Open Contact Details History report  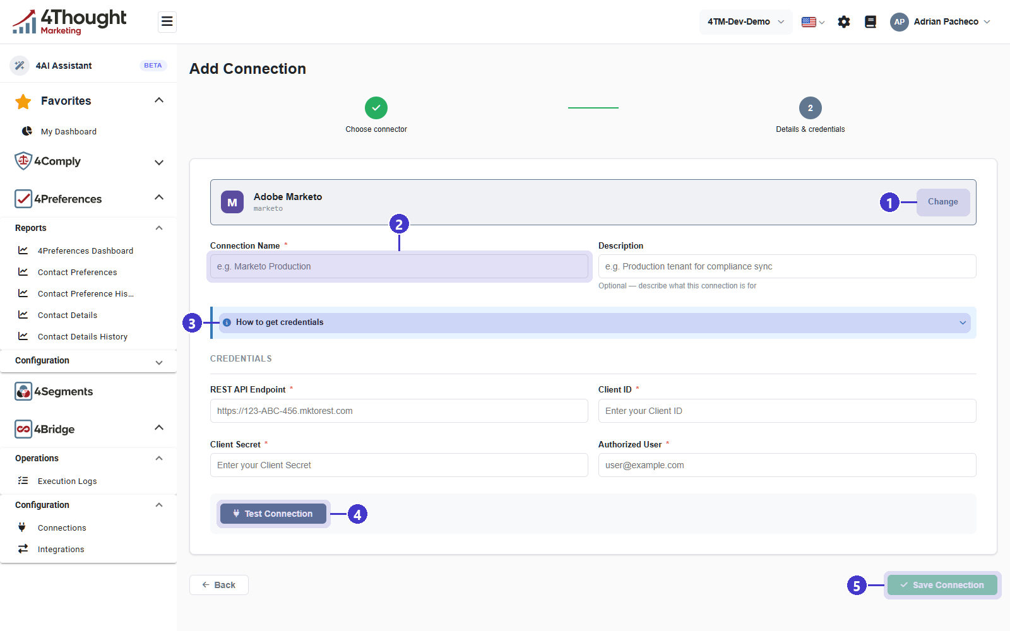[83, 336]
